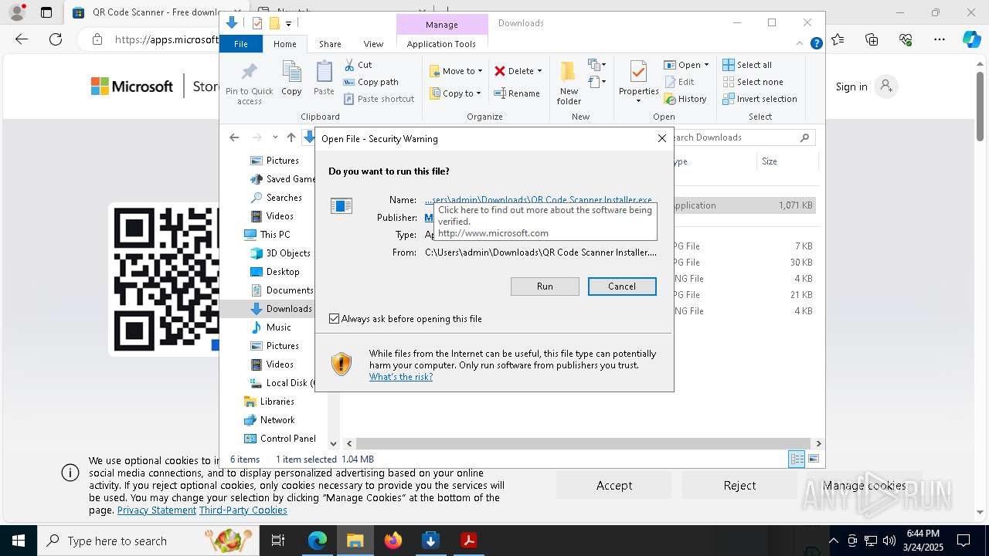Refresh the Edge browser page
The image size is (989, 556).
pyautogui.click(x=56, y=39)
